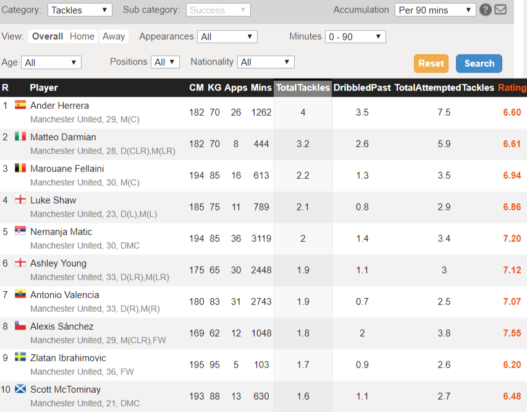
Task: Sort by the CM height column header
Action: pyautogui.click(x=196, y=88)
